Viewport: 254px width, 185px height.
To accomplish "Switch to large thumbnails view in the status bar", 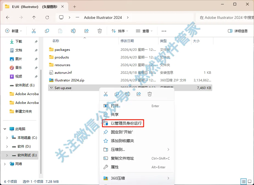I will [250, 182].
